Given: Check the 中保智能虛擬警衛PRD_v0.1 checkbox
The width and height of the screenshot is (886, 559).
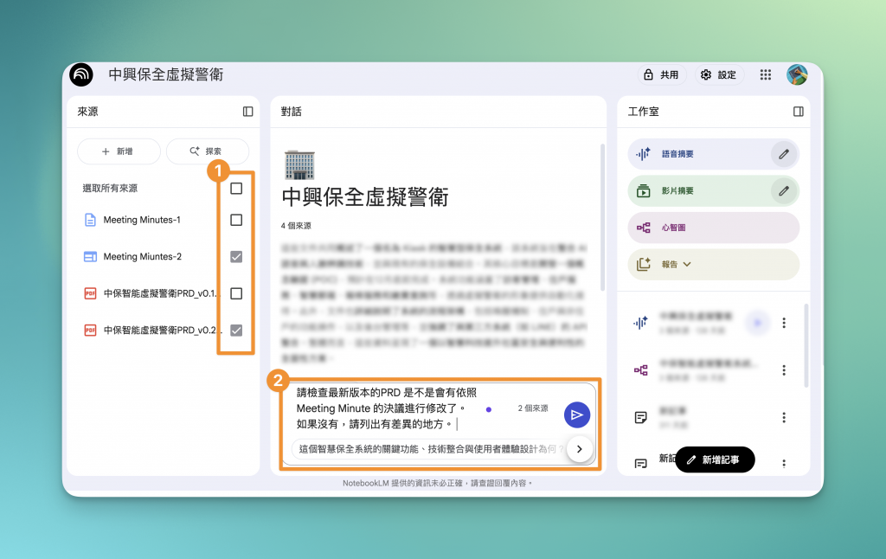Looking at the screenshot, I should pyautogui.click(x=236, y=293).
